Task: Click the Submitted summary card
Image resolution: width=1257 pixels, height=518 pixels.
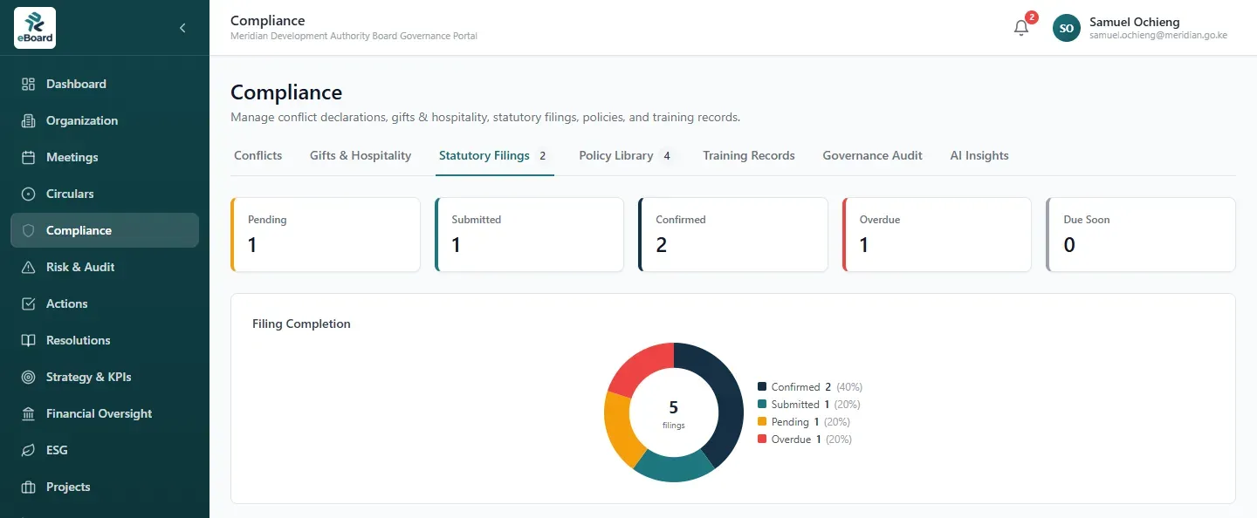Action: 529,235
